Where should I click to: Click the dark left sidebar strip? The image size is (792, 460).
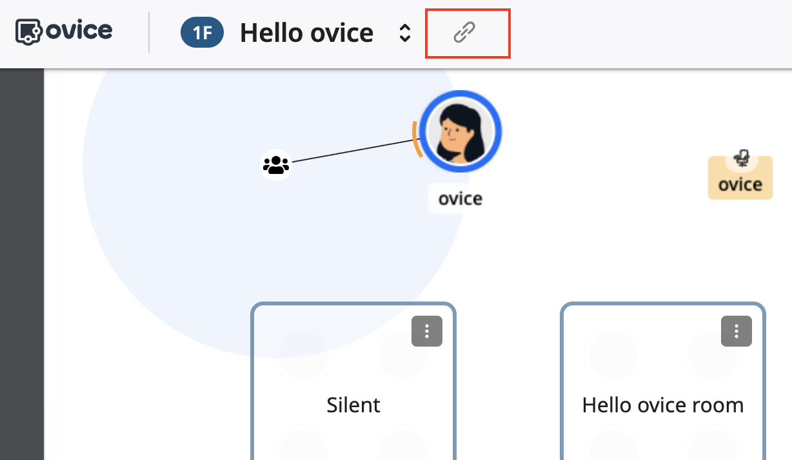click(x=22, y=258)
